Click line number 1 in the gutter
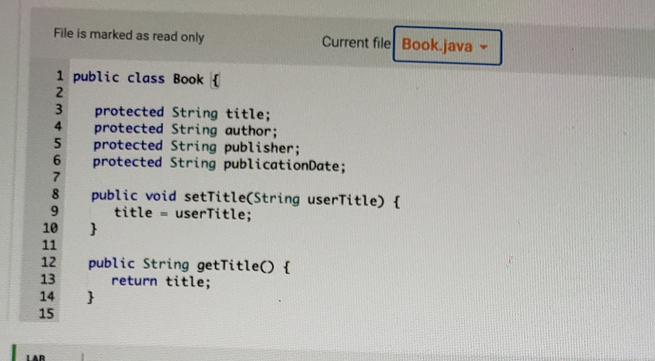 (60, 77)
